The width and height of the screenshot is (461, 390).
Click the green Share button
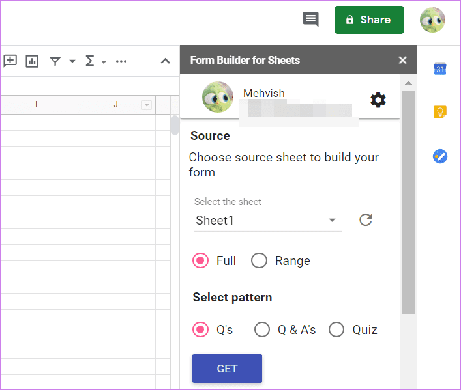click(369, 20)
